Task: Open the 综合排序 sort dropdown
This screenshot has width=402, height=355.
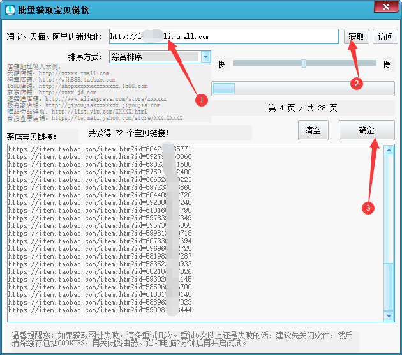Action: [206, 57]
